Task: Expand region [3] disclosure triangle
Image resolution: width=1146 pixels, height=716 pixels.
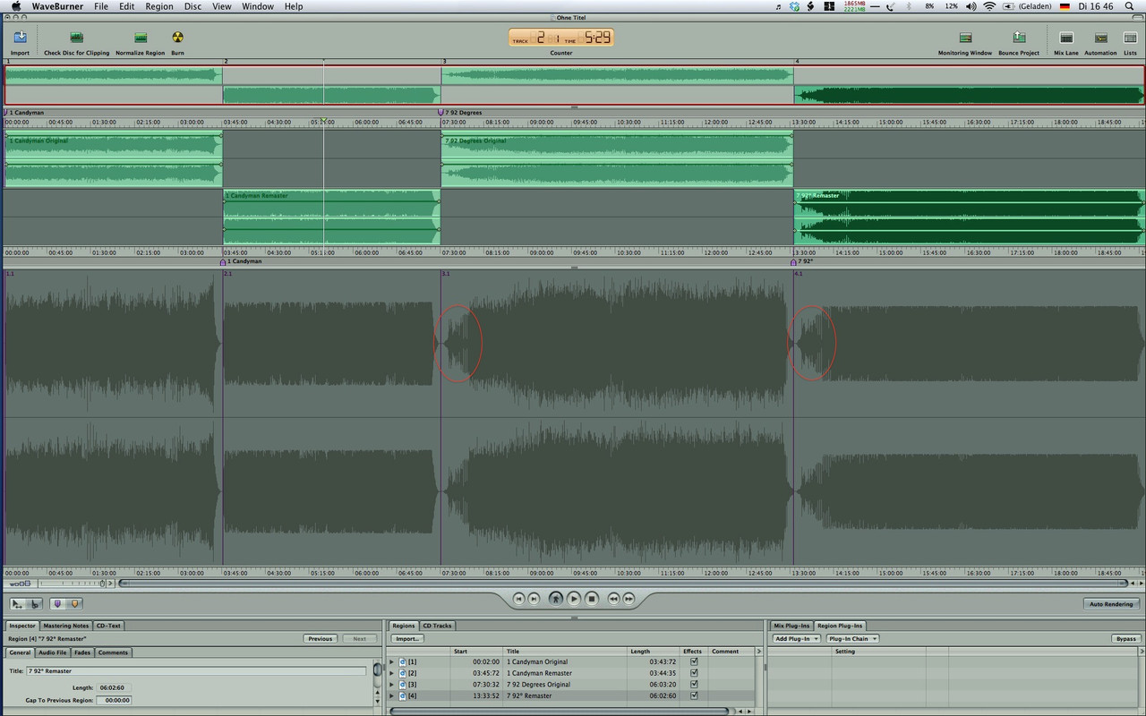Action: pyautogui.click(x=391, y=685)
